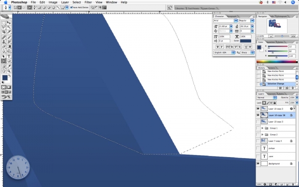Open font size dropdown arrow

click(x=231, y=26)
